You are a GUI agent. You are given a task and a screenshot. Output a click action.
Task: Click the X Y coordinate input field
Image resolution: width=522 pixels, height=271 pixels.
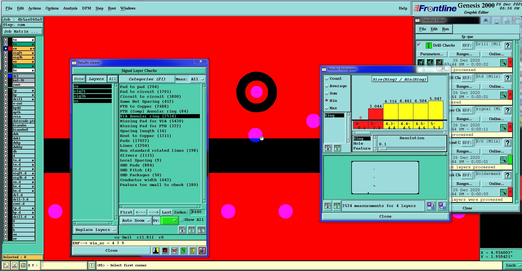64,265
